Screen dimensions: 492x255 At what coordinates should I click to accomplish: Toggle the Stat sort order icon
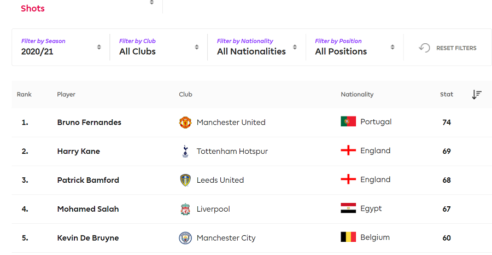(477, 95)
